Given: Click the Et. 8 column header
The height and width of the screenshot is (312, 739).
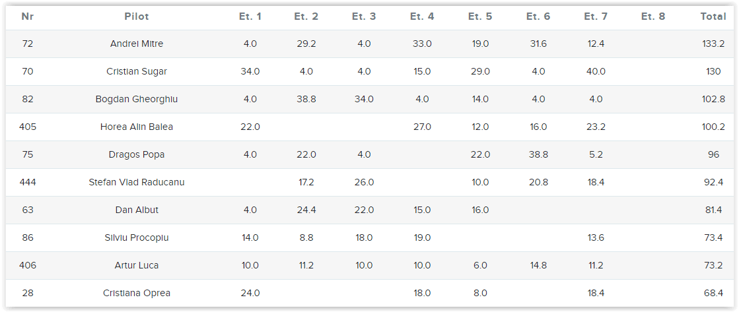Looking at the screenshot, I should (x=653, y=17).
